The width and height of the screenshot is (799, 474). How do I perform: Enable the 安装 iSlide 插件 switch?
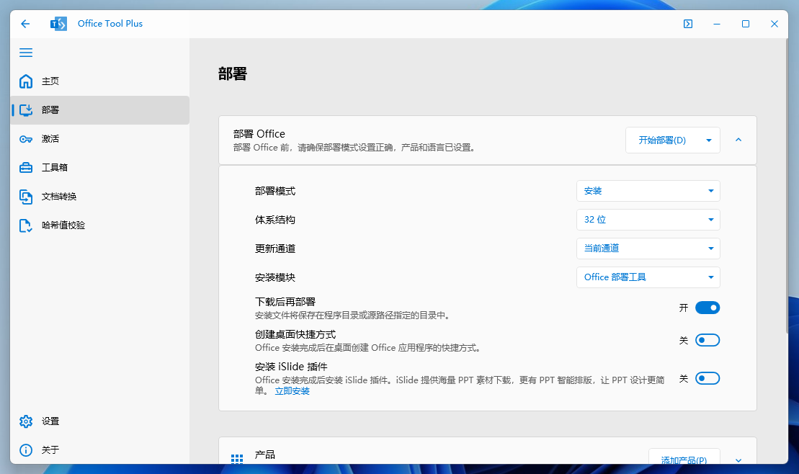coord(708,378)
